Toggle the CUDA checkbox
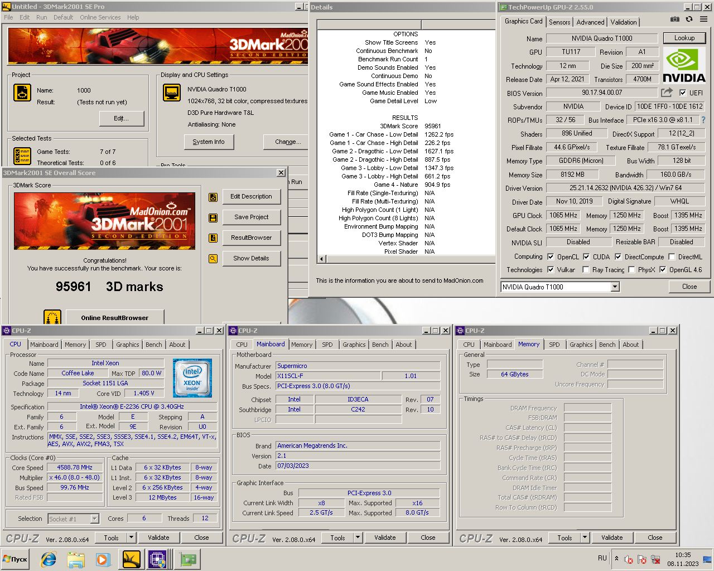This screenshot has height=571, width=714. [x=586, y=257]
